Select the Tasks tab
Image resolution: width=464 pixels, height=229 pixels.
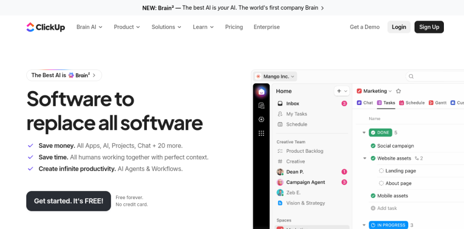(386, 103)
